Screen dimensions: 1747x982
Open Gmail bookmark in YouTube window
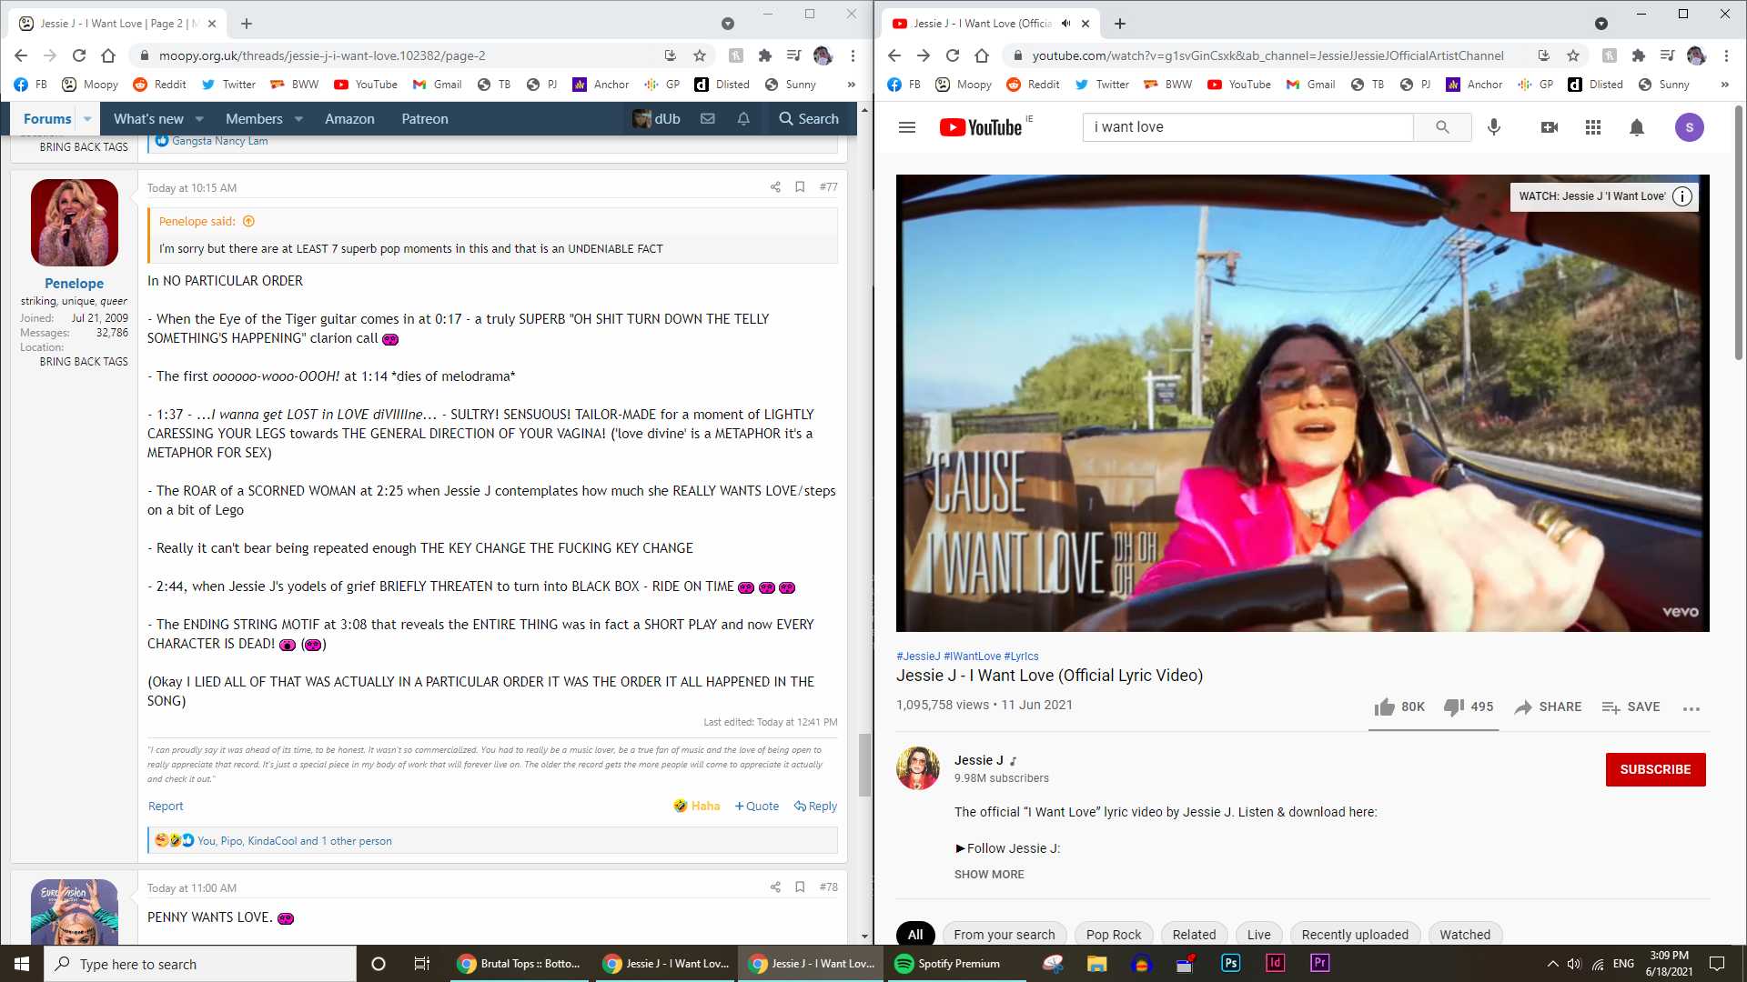pyautogui.click(x=1310, y=85)
